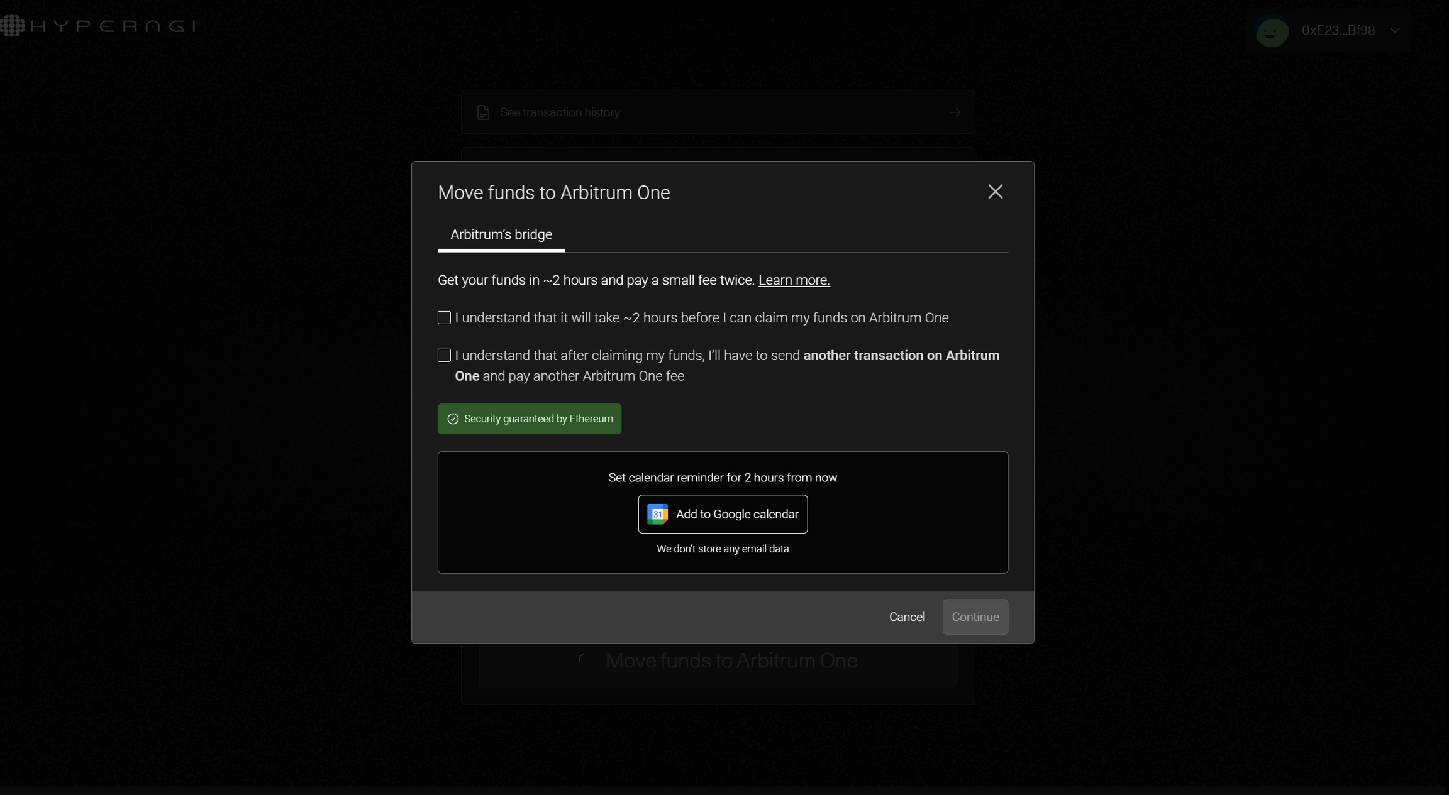This screenshot has width=1449, height=795.
Task: Open the 0xE23...Bf98 wallet address menu
Action: point(1338,31)
